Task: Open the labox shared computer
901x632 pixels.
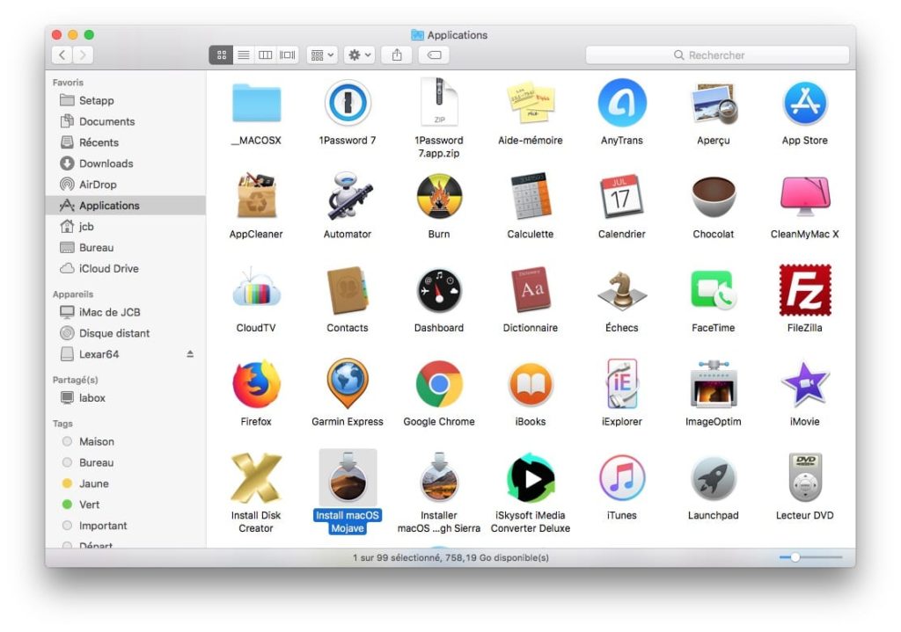Action: [125, 398]
